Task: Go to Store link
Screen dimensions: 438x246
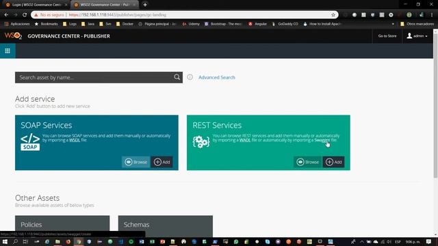Action: pos(387,36)
